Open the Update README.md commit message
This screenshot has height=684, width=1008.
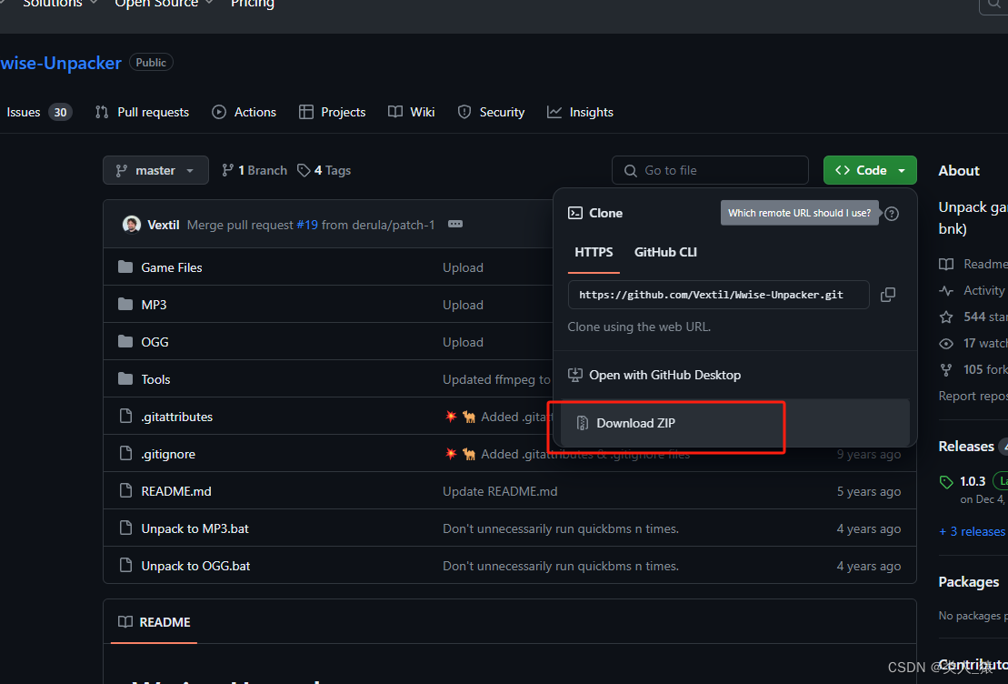tap(500, 491)
